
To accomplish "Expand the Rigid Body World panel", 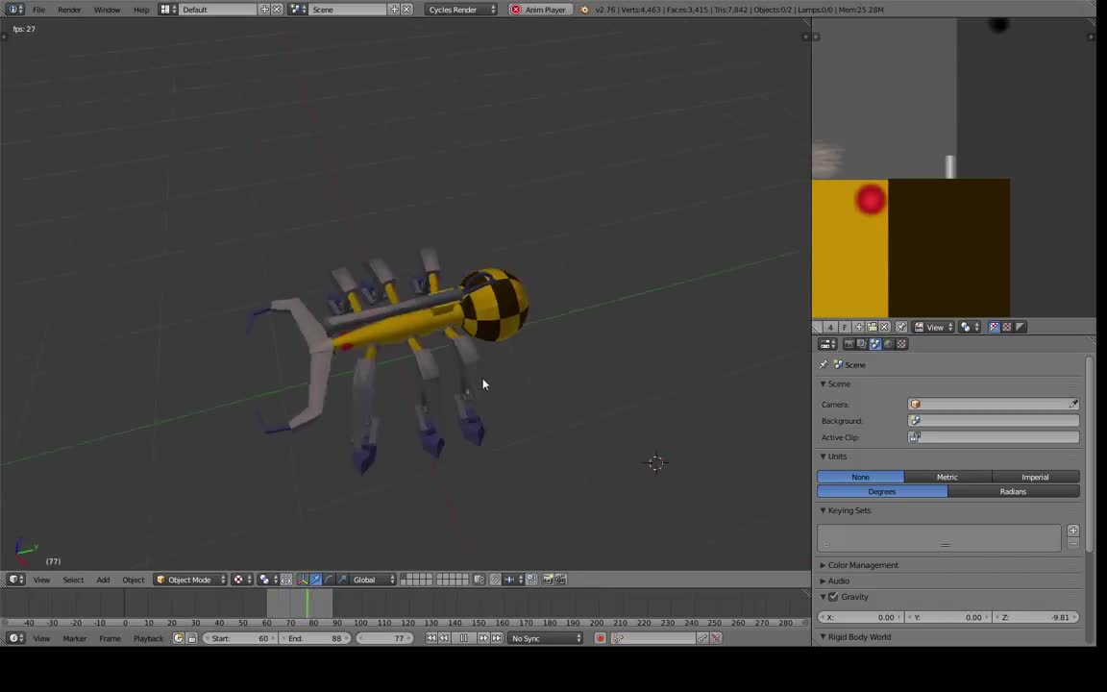I will (859, 636).
